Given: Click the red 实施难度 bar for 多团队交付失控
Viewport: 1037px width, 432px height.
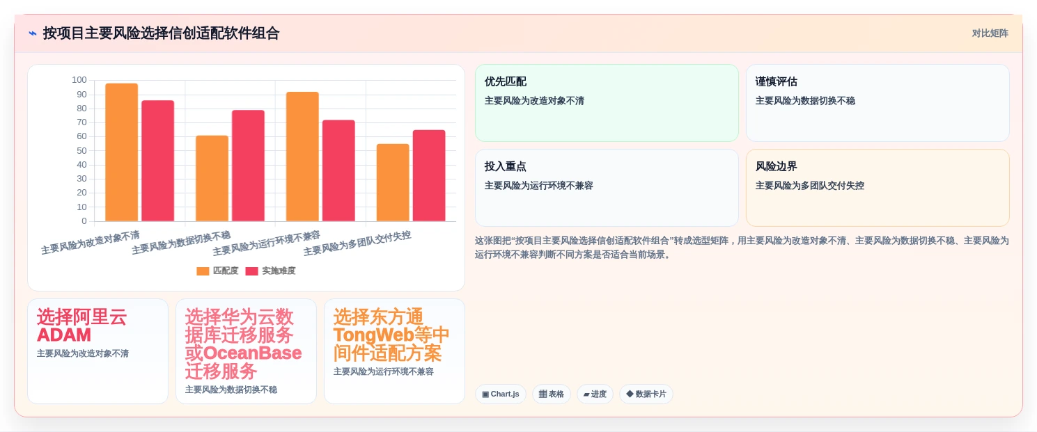Looking at the screenshot, I should pos(429,175).
